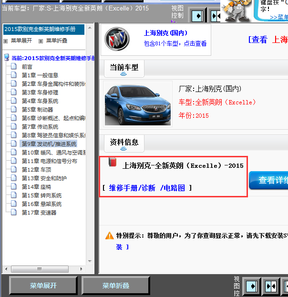Open 第15章 转向系统

point(41,195)
